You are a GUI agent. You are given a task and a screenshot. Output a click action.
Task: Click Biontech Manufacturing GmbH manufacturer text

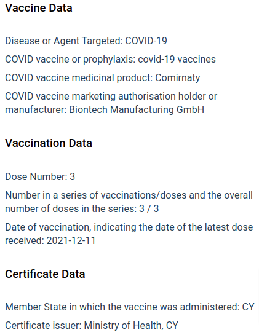[137, 109]
